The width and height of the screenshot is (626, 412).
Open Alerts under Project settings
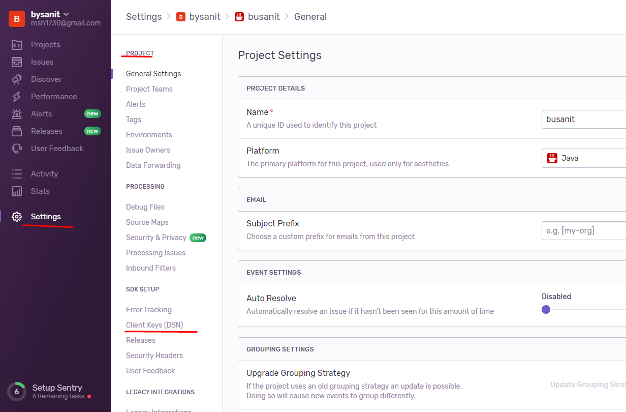click(x=136, y=104)
